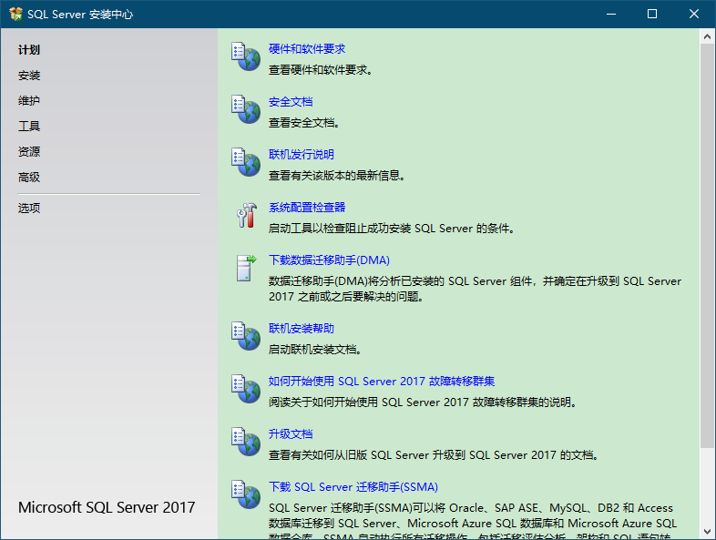The width and height of the screenshot is (716, 540).
Task: Switch to the 工具 category
Action: (29, 126)
